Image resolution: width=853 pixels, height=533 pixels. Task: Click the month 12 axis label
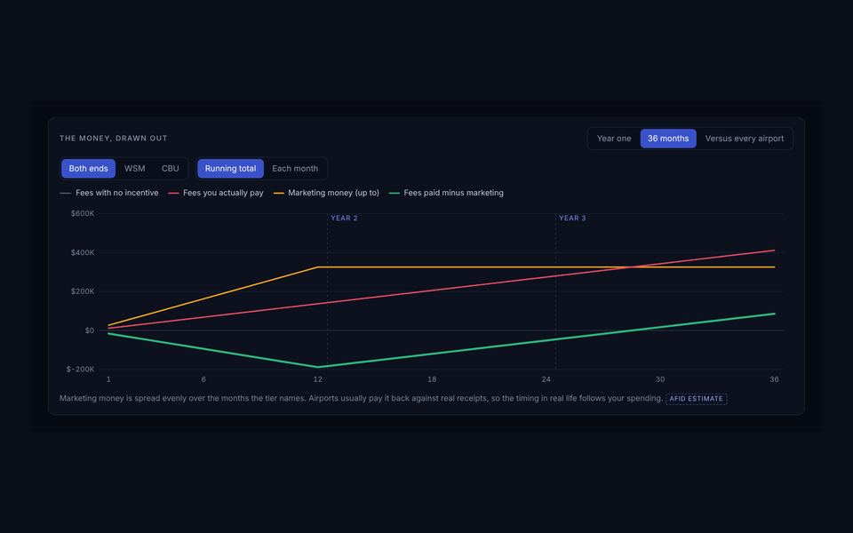pyautogui.click(x=318, y=379)
